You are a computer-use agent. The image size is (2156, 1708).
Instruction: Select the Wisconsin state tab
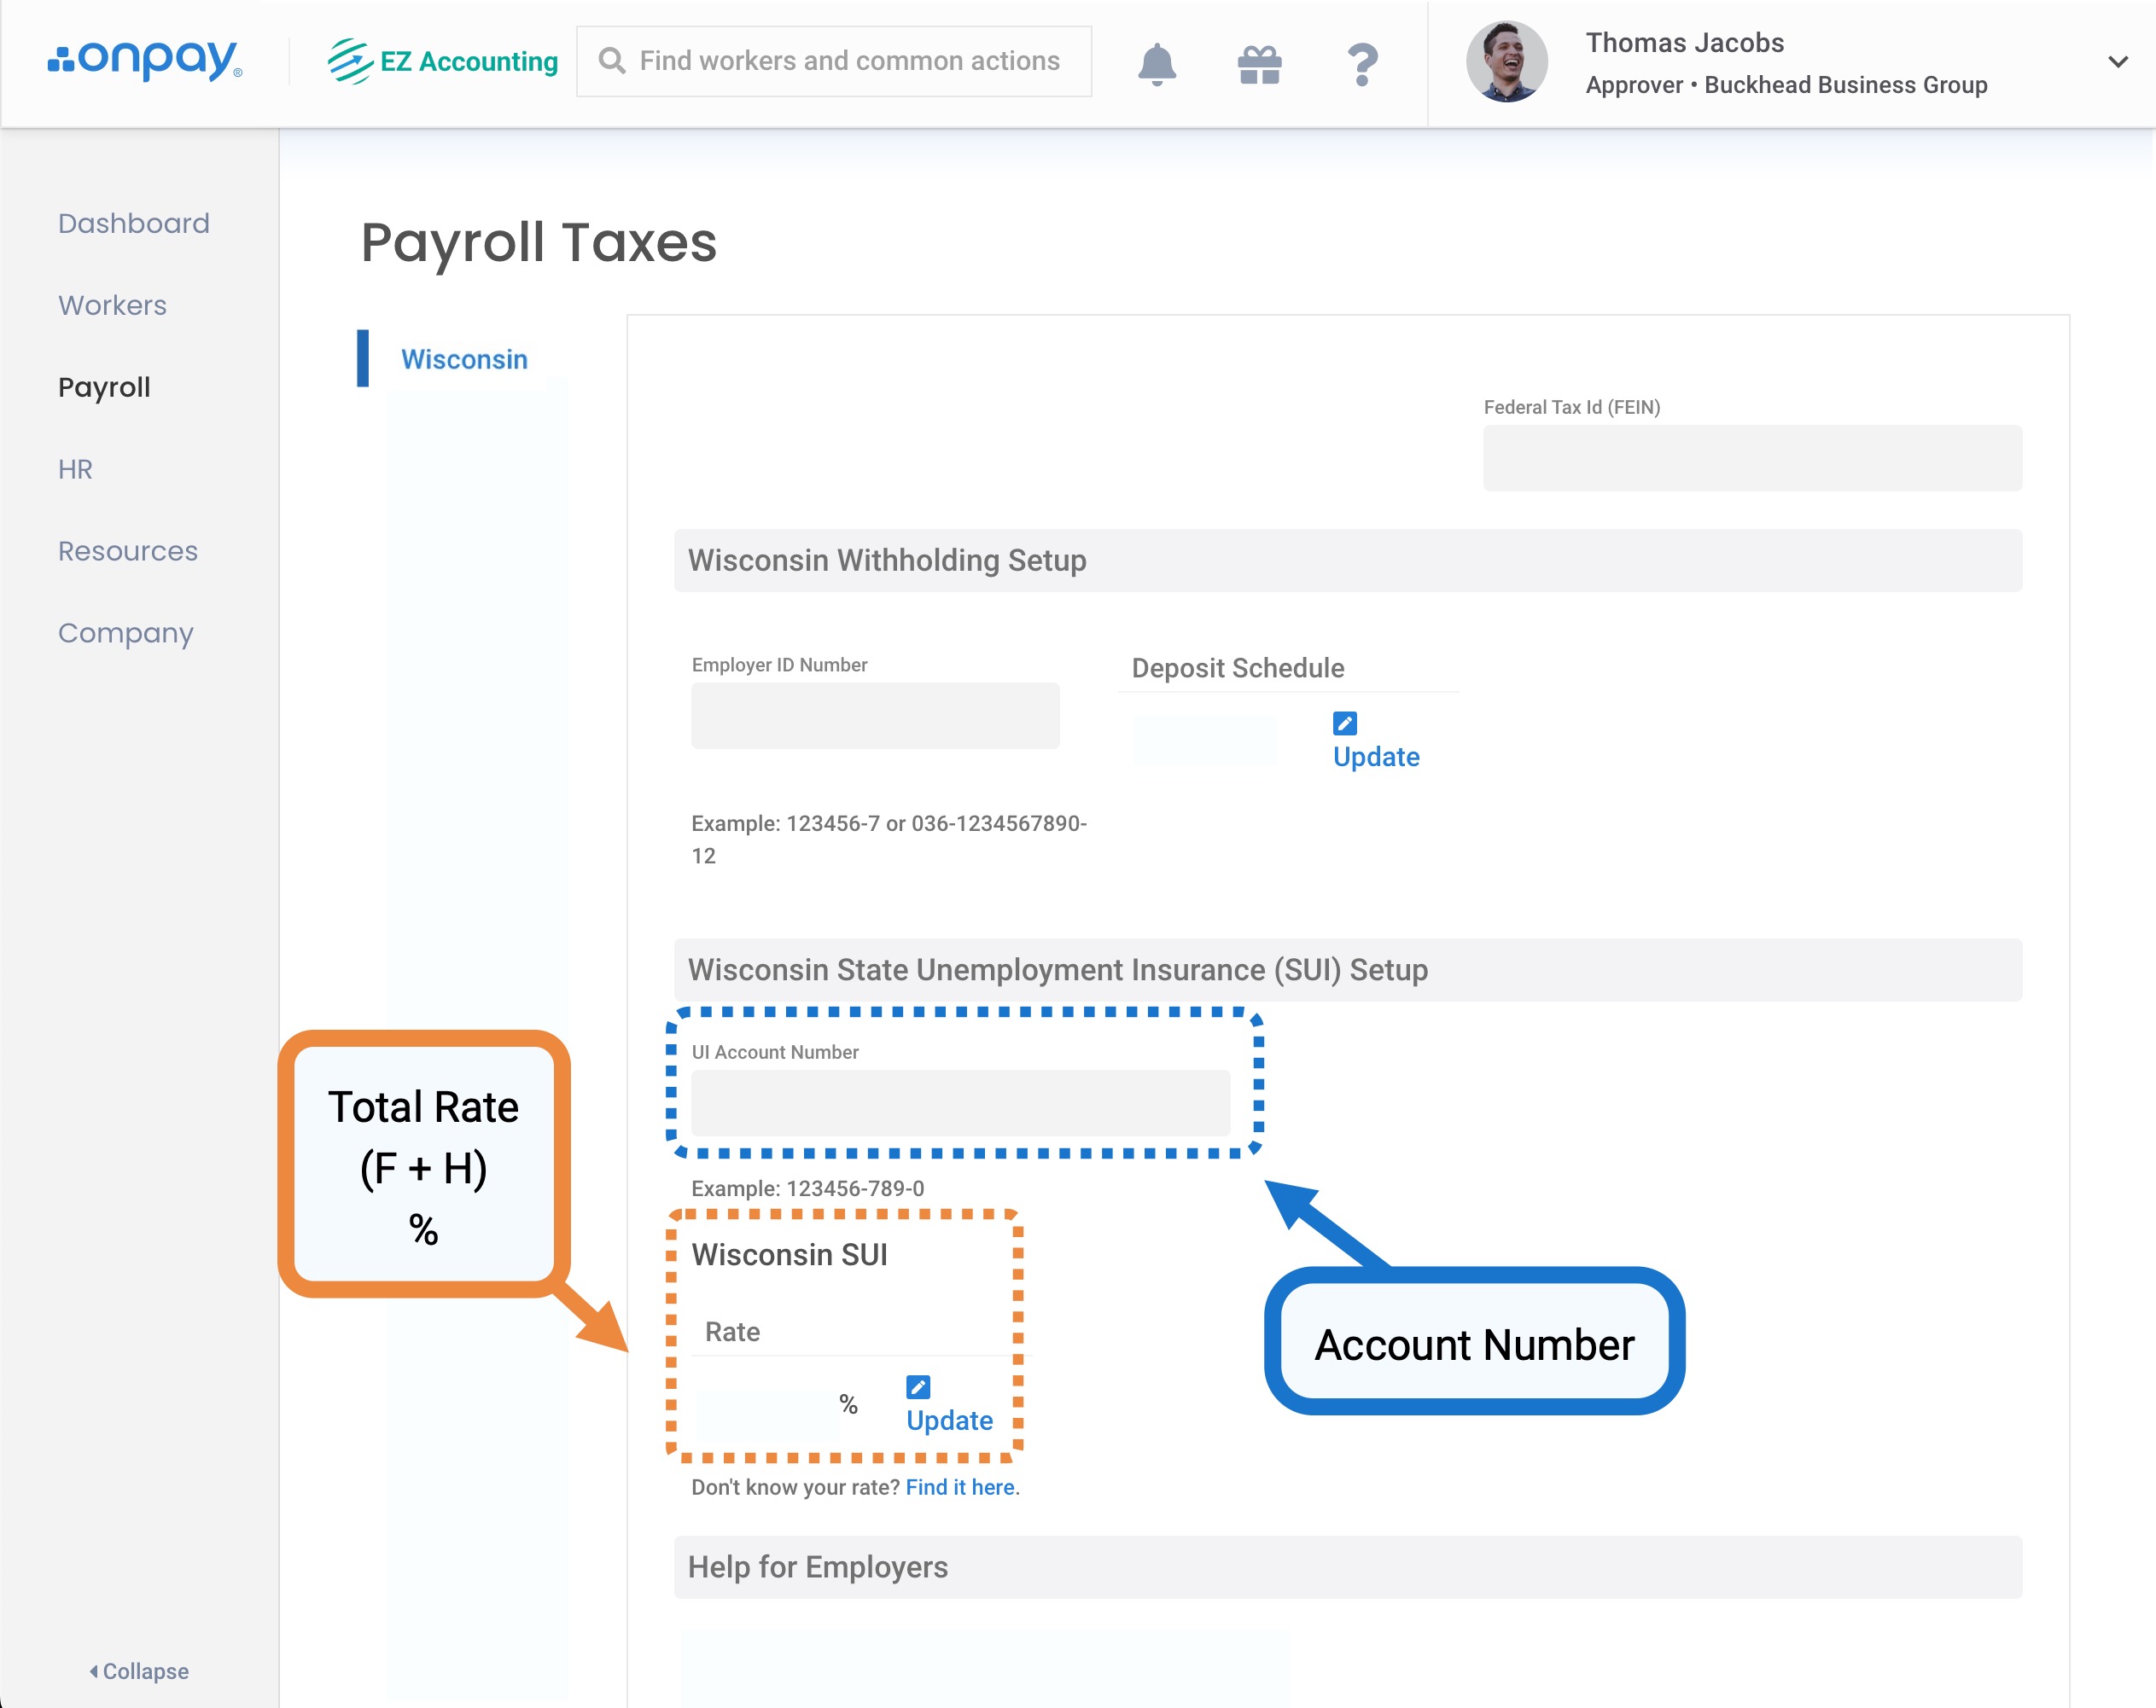[464, 359]
